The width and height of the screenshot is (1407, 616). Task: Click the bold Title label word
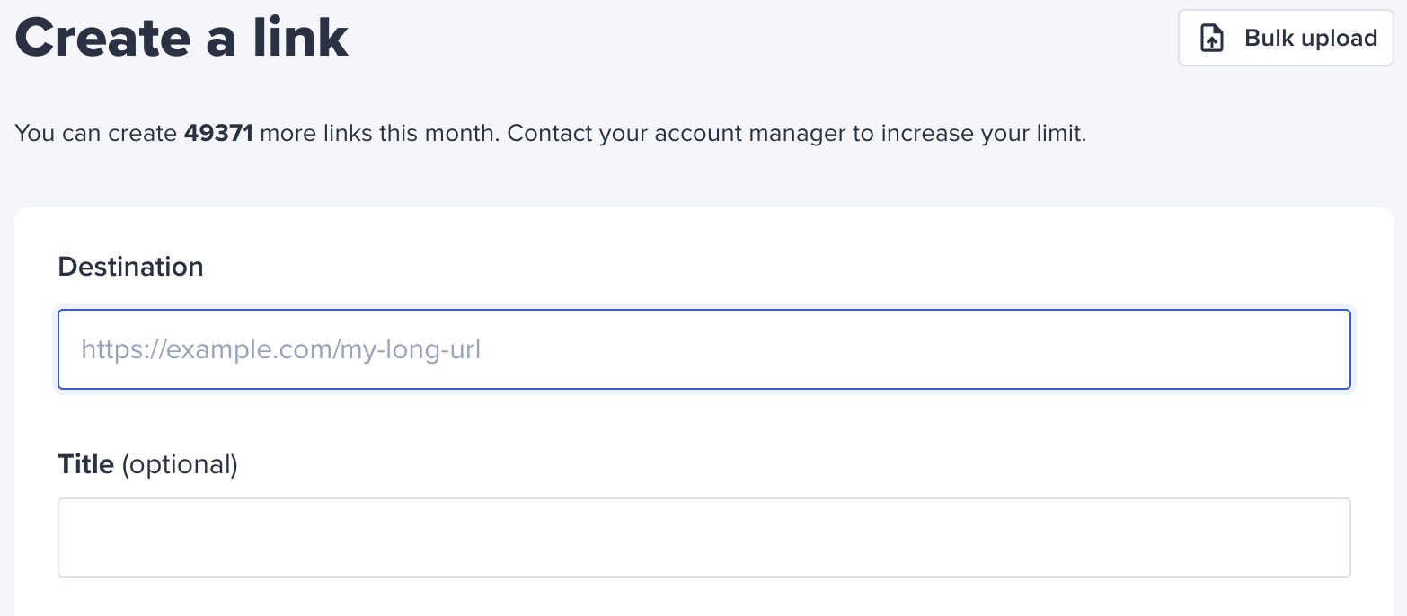click(85, 464)
